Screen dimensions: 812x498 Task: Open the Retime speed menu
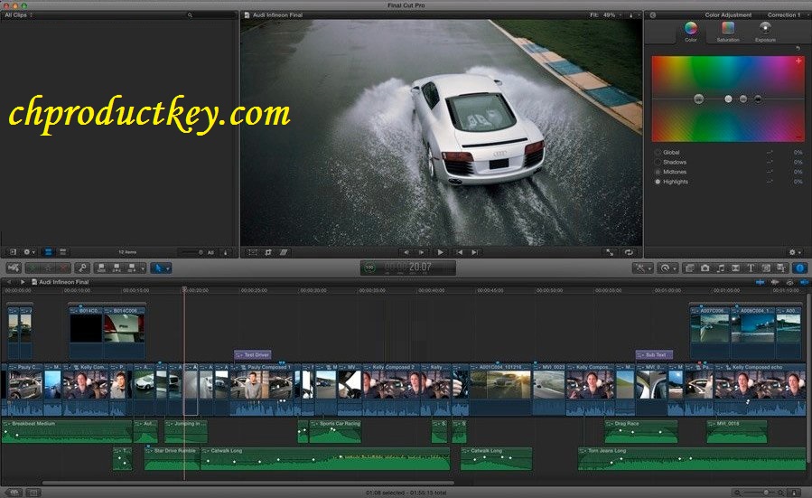pyautogui.click(x=667, y=268)
